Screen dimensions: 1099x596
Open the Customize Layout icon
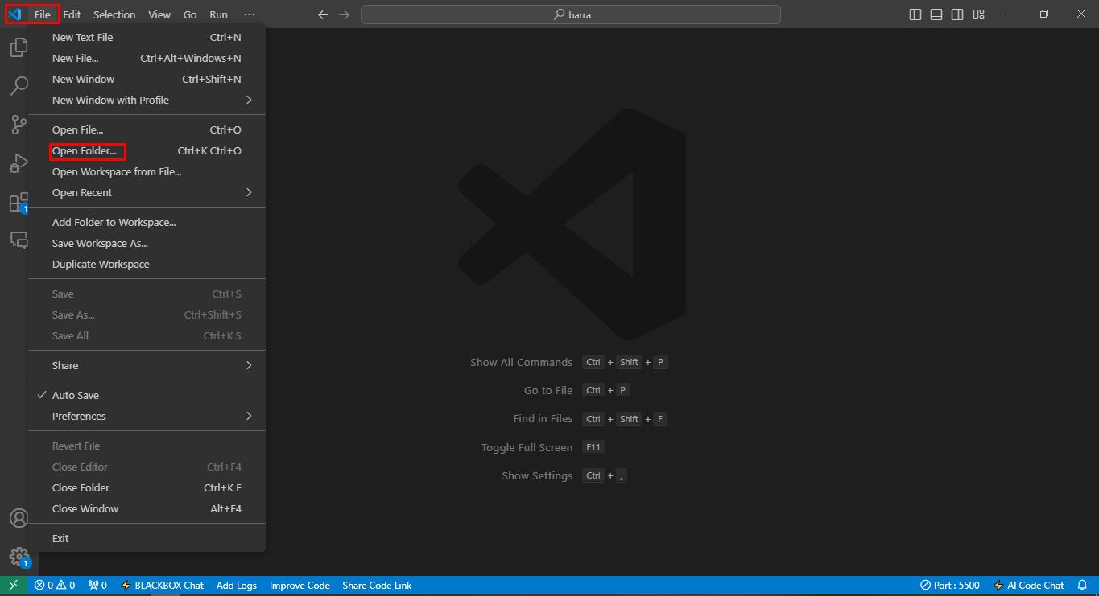(978, 14)
